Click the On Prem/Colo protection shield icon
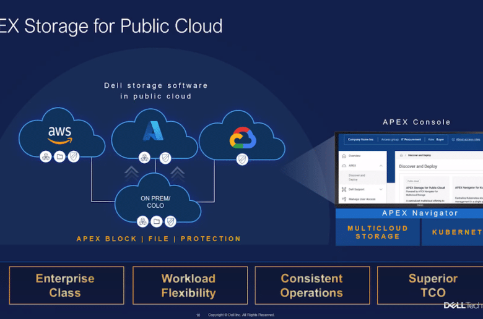 pos(170,221)
